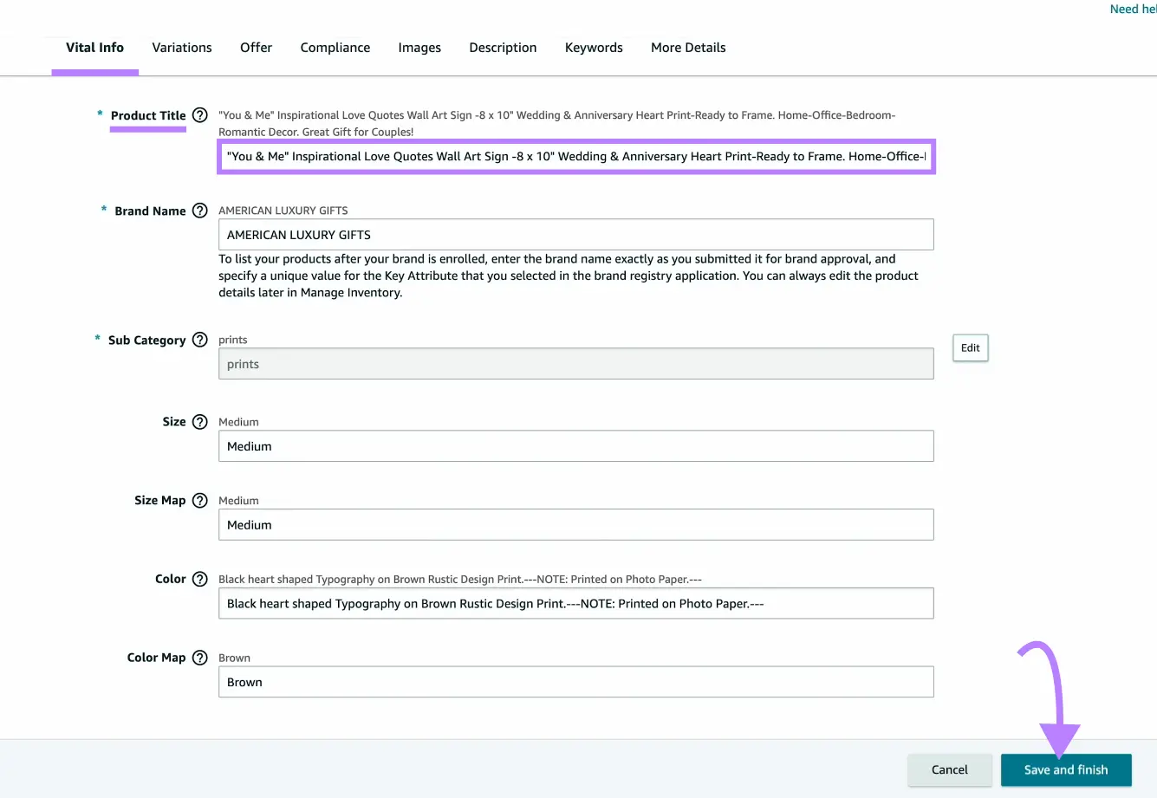Switch to the Variations tab
This screenshot has width=1157, height=798.
181,48
